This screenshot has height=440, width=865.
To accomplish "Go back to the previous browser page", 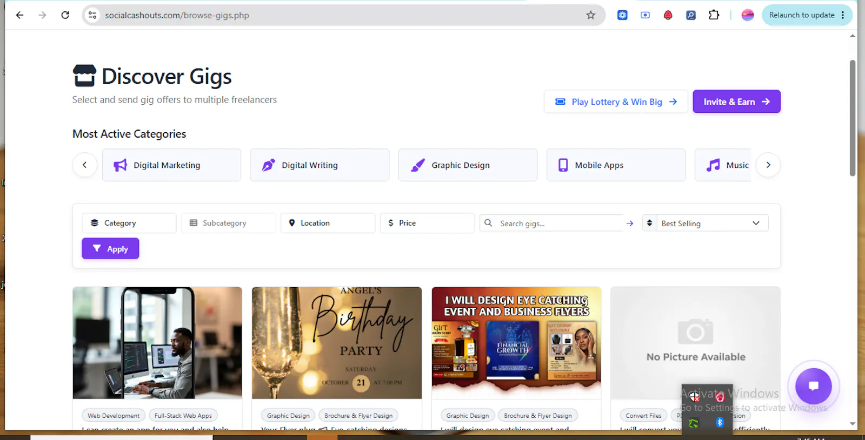I will pyautogui.click(x=20, y=15).
